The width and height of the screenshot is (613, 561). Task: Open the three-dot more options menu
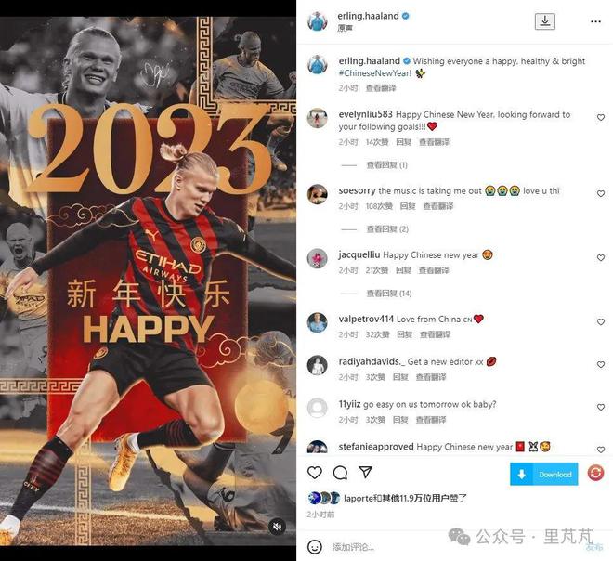[x=595, y=21]
